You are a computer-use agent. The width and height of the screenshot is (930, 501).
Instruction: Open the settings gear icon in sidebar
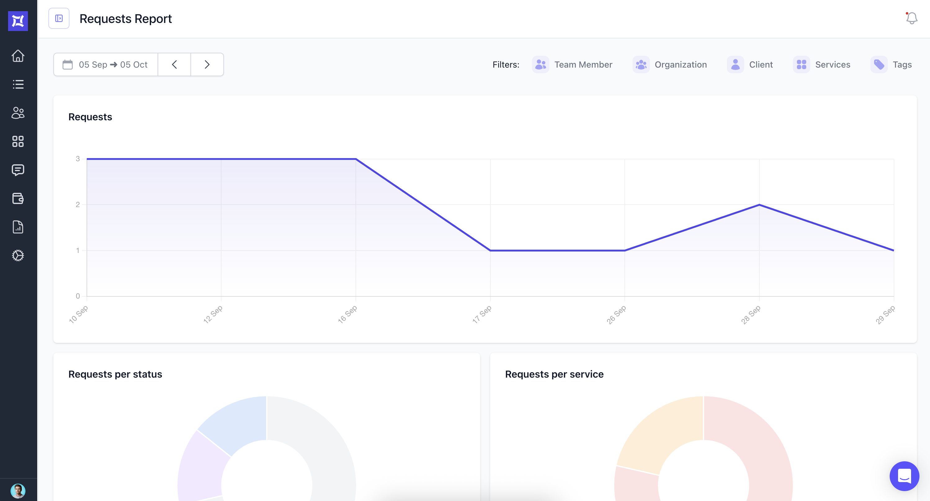pos(18,255)
